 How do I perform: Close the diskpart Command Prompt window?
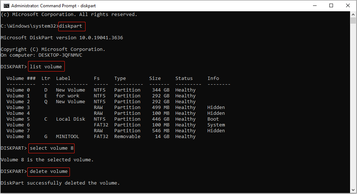(348, 6)
